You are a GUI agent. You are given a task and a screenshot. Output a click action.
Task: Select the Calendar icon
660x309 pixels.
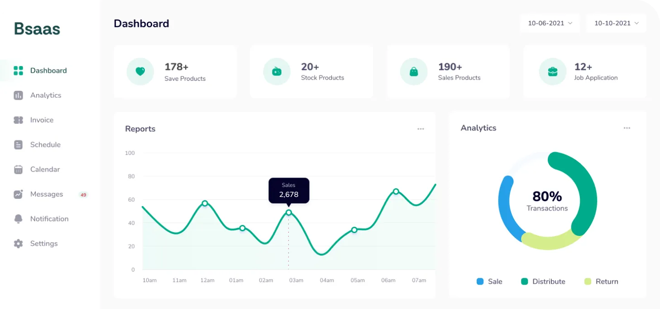(18, 169)
